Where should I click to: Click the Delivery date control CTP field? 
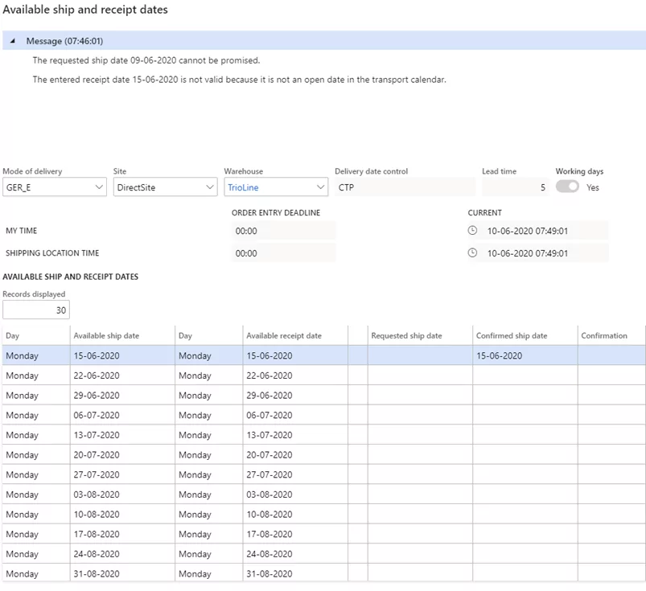pyautogui.click(x=405, y=187)
